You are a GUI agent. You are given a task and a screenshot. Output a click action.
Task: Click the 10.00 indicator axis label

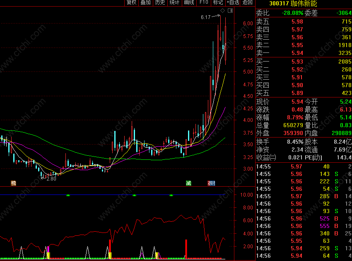(246, 195)
